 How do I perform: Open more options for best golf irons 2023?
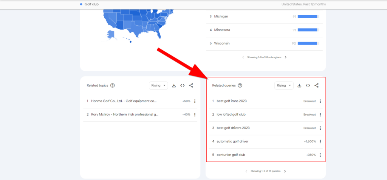coord(320,101)
